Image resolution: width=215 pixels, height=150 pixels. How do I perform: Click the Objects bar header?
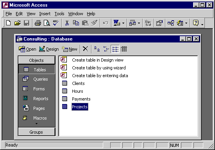coord(36,60)
